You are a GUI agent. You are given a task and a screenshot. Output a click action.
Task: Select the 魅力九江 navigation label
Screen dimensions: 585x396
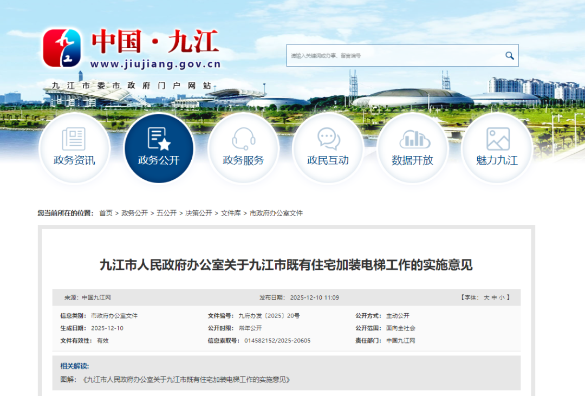[x=497, y=160]
